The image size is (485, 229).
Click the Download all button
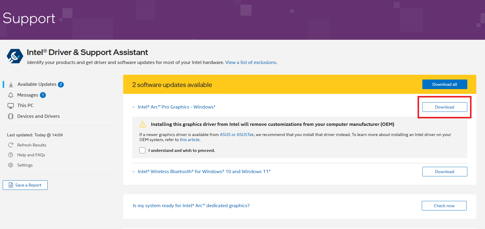click(x=445, y=84)
